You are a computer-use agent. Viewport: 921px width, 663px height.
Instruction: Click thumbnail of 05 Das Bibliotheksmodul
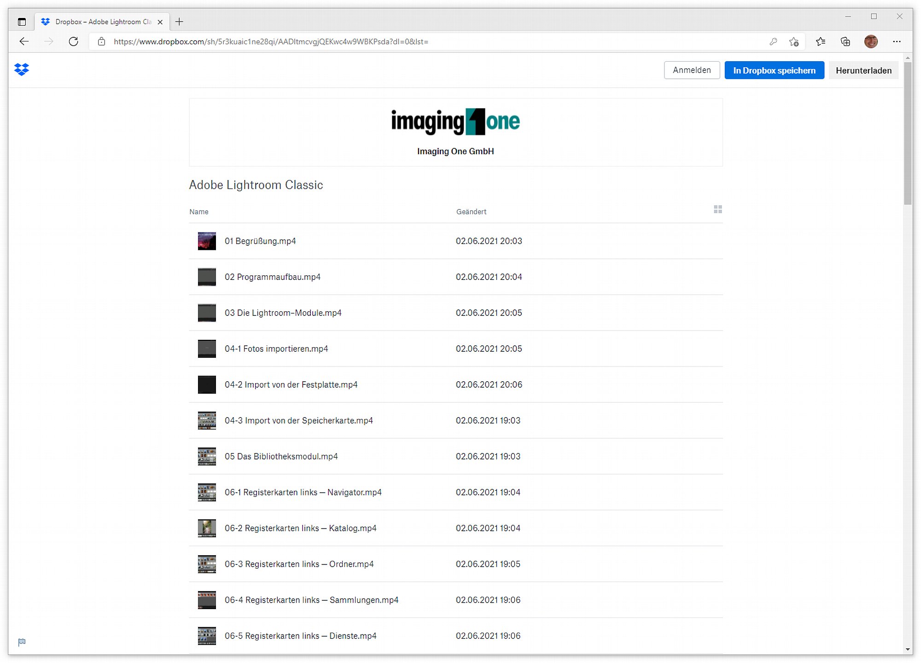(207, 457)
